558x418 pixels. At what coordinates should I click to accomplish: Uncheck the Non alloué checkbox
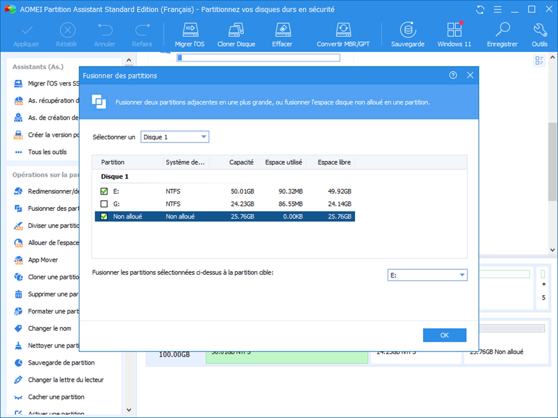(x=104, y=217)
